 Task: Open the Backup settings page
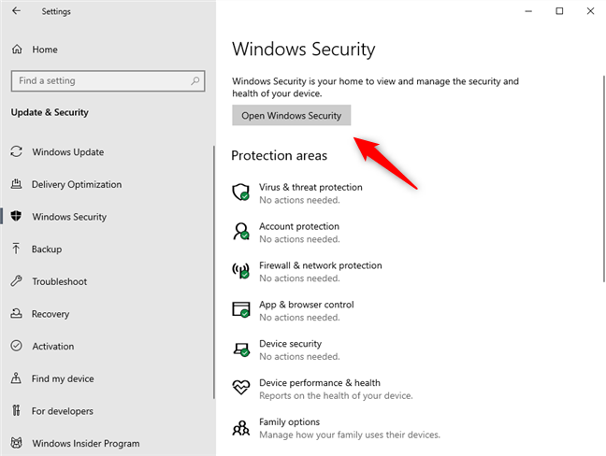tap(47, 249)
